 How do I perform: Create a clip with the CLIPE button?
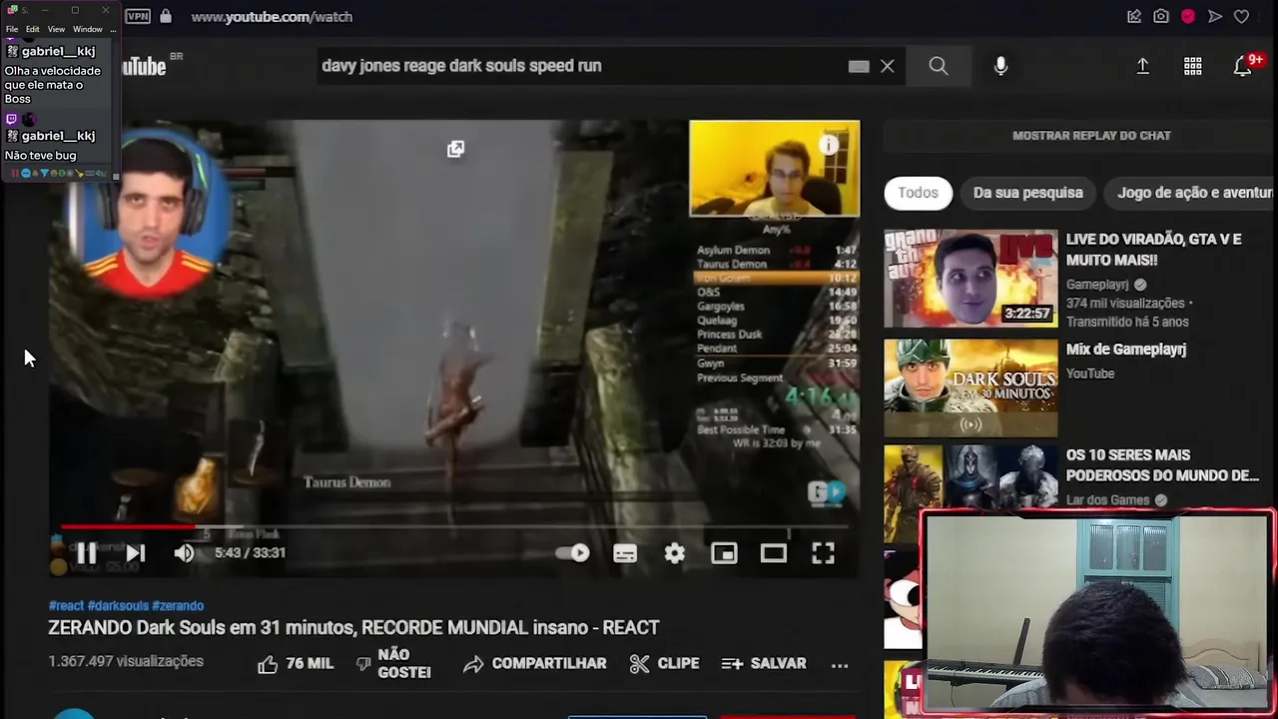664,664
